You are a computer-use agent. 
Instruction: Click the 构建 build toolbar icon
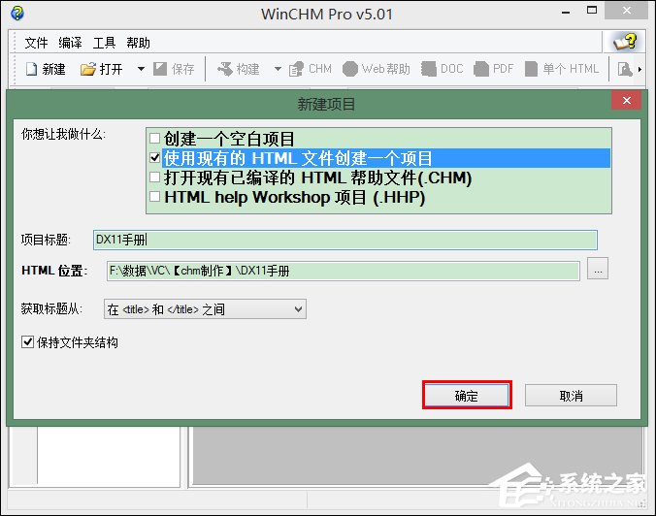click(225, 69)
